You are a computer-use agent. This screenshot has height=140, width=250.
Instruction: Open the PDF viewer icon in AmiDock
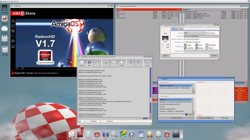tap(71, 135)
